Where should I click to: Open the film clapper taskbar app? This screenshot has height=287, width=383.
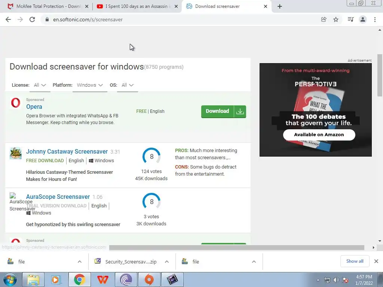[x=172, y=280]
